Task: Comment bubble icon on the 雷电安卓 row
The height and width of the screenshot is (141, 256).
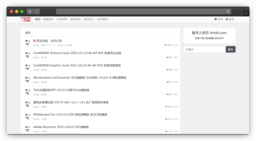Action: tap(175, 107)
